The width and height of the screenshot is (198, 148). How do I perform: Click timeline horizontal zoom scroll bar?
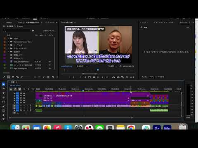pos(71,118)
